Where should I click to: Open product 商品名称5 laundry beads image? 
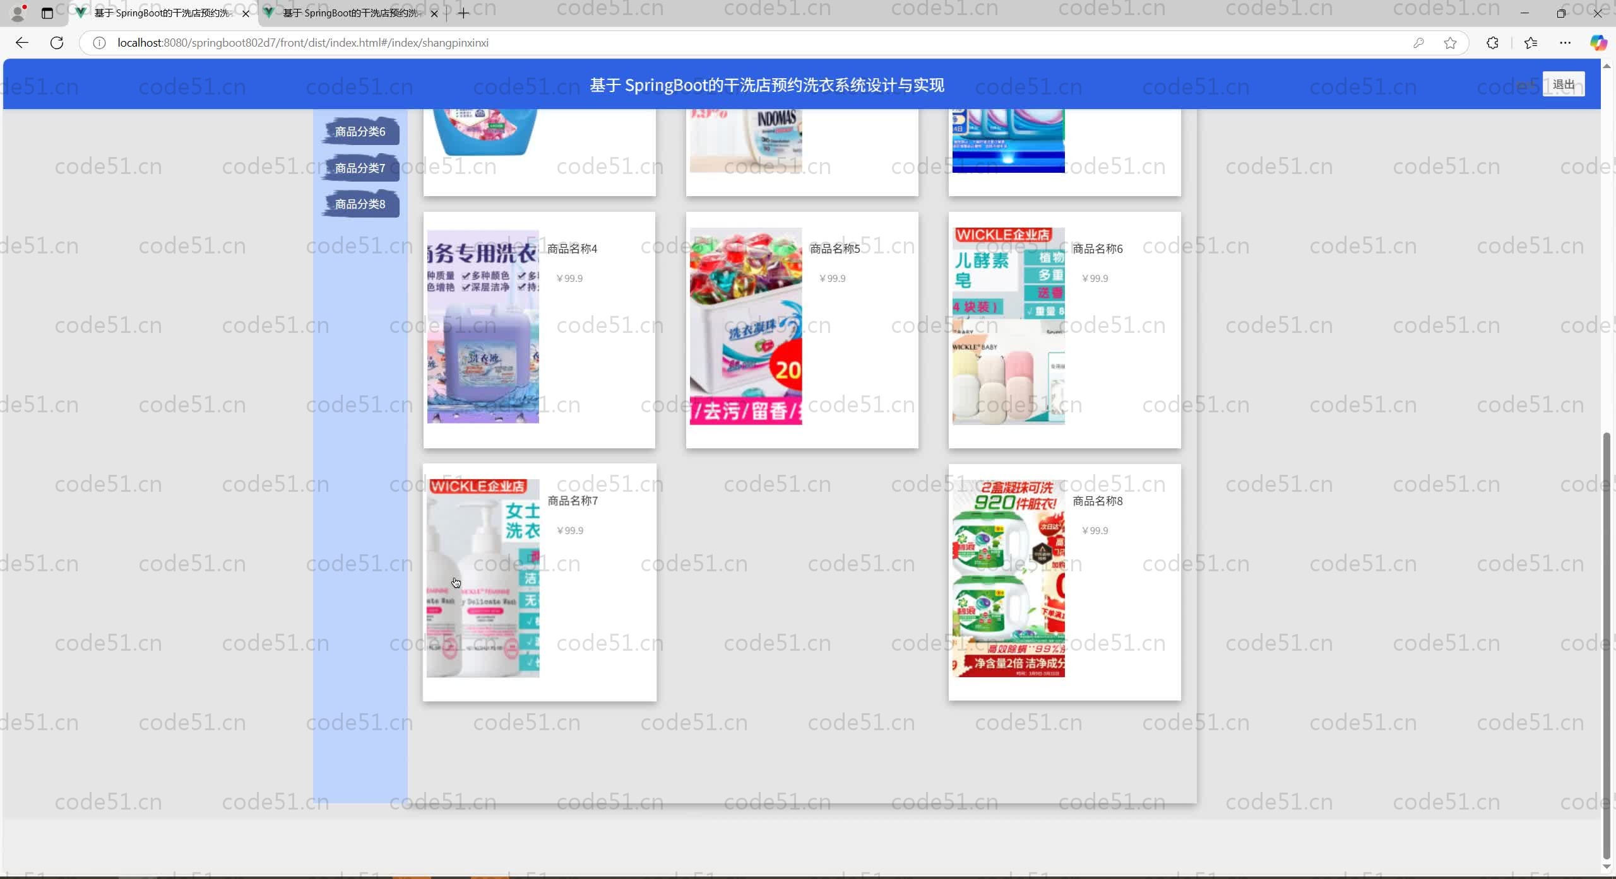click(x=746, y=326)
